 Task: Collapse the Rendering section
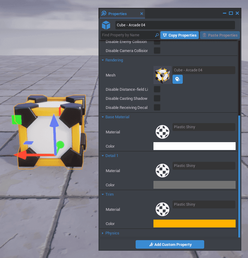tap(114, 60)
